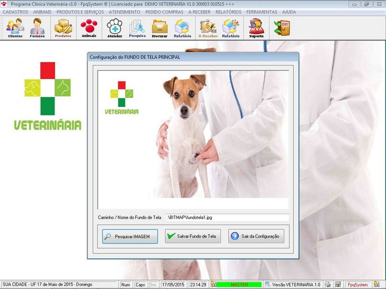Screen dimensions: 386x289
Task: Open the RELATÓRIOS menu
Action: pyautogui.click(x=228, y=12)
